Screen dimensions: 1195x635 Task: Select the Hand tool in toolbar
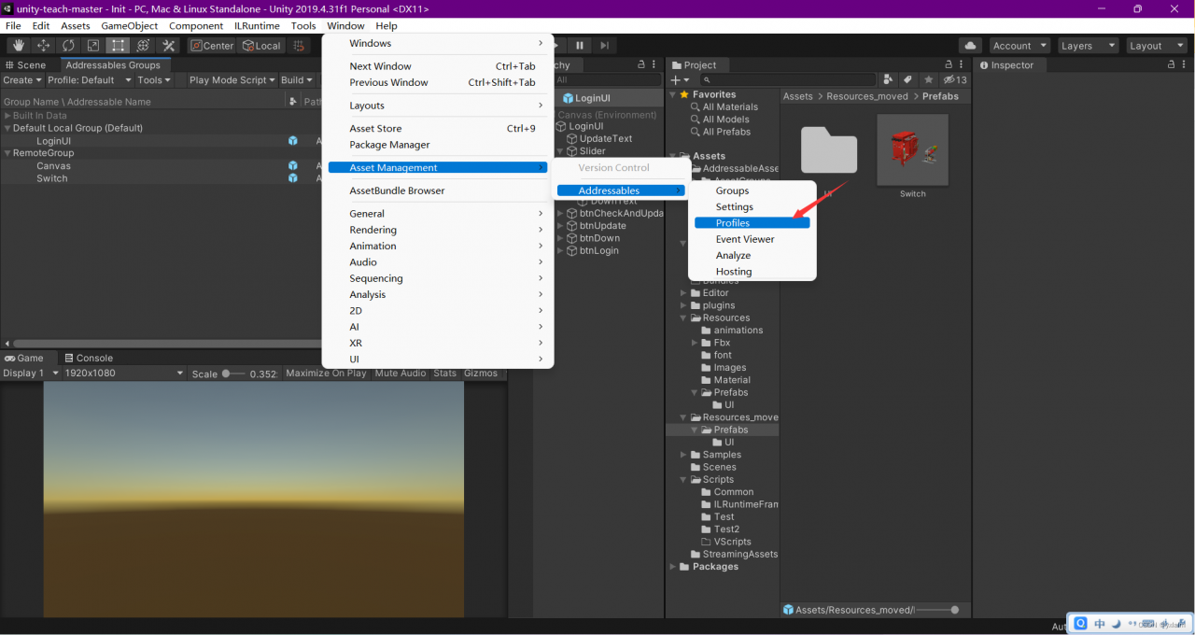(19, 46)
